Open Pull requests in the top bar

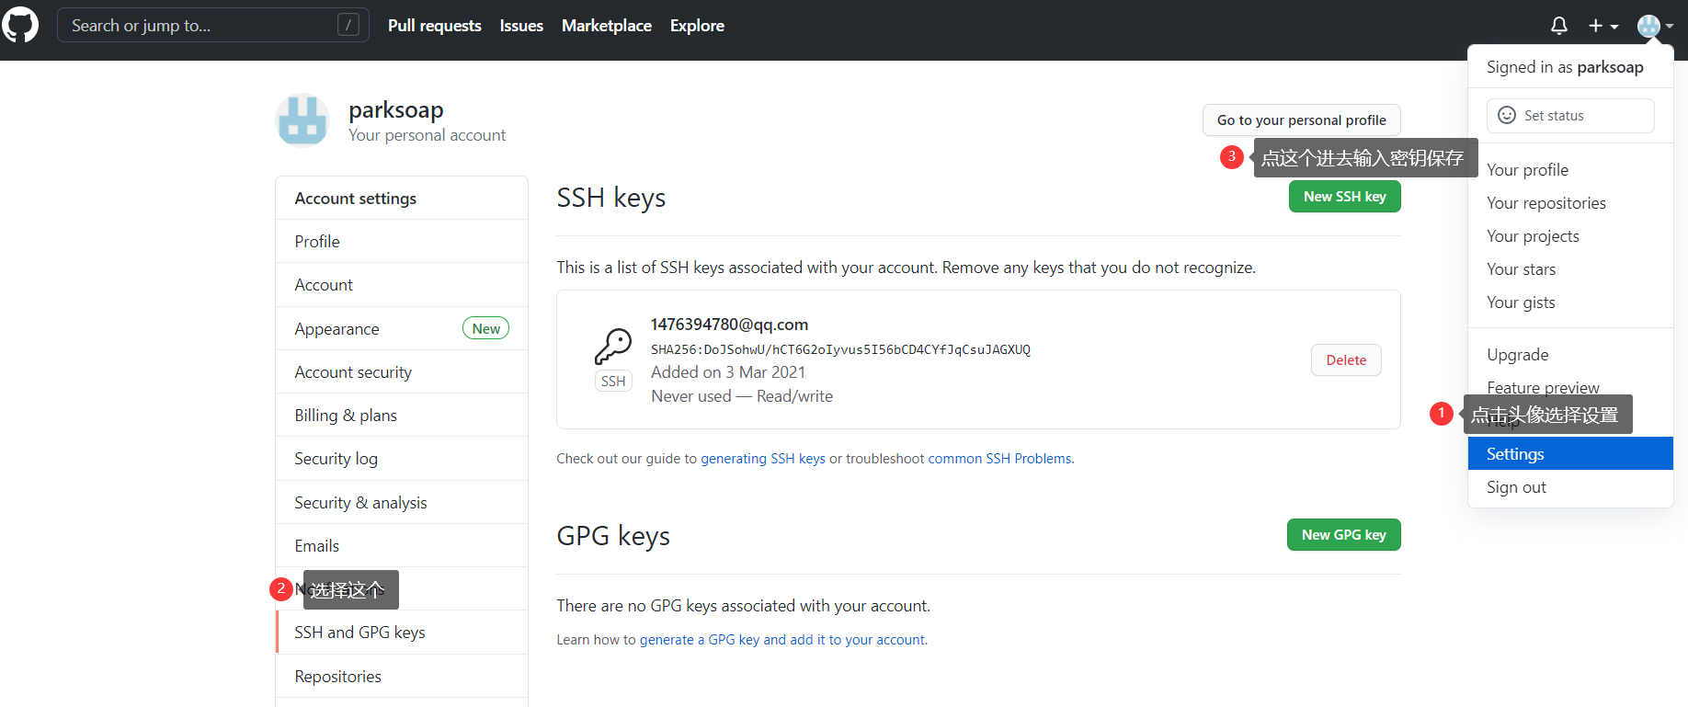tap(434, 26)
